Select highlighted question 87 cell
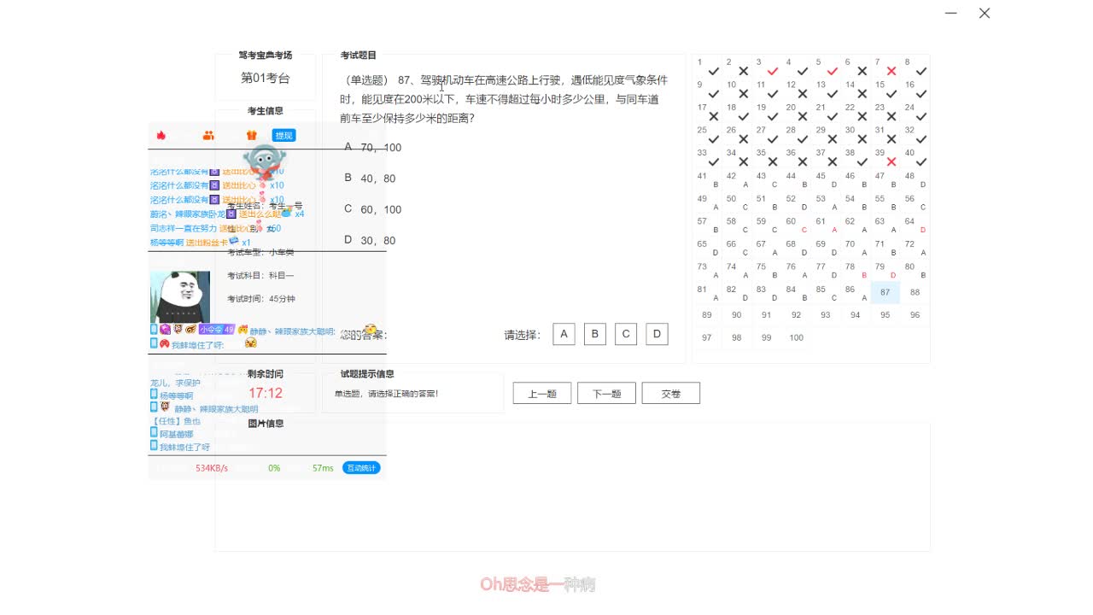The width and height of the screenshot is (1093, 615). [886, 293]
